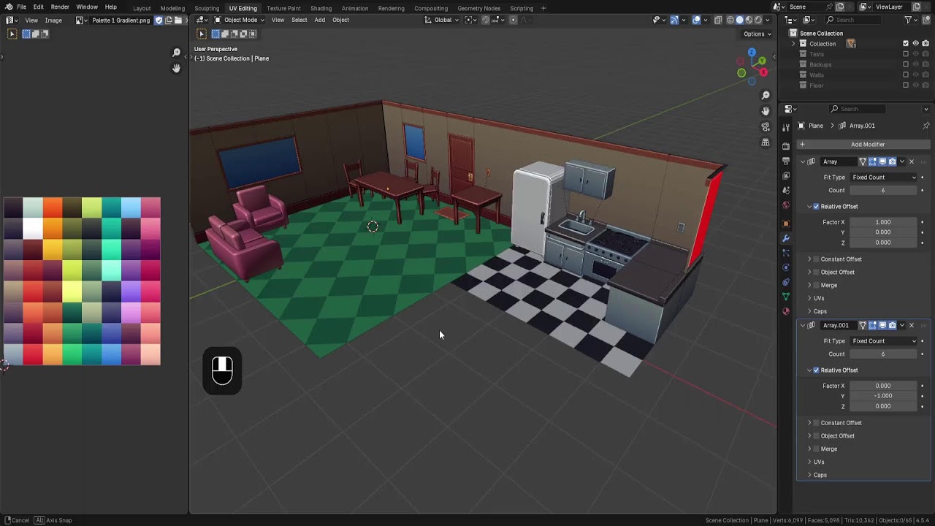Toggle X-ray icon in viewport header
935x526 pixels.
point(717,20)
